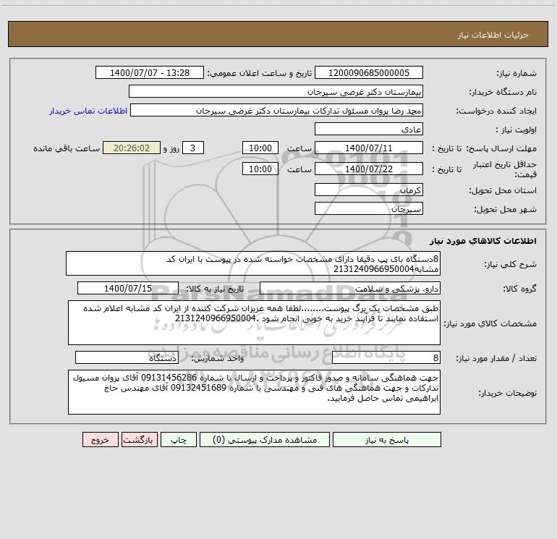
Task: Click price validity date 1400/07/22
Action: point(369,169)
